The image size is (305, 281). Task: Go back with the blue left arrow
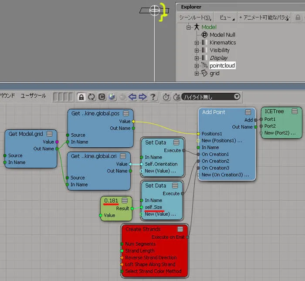[132, 97]
